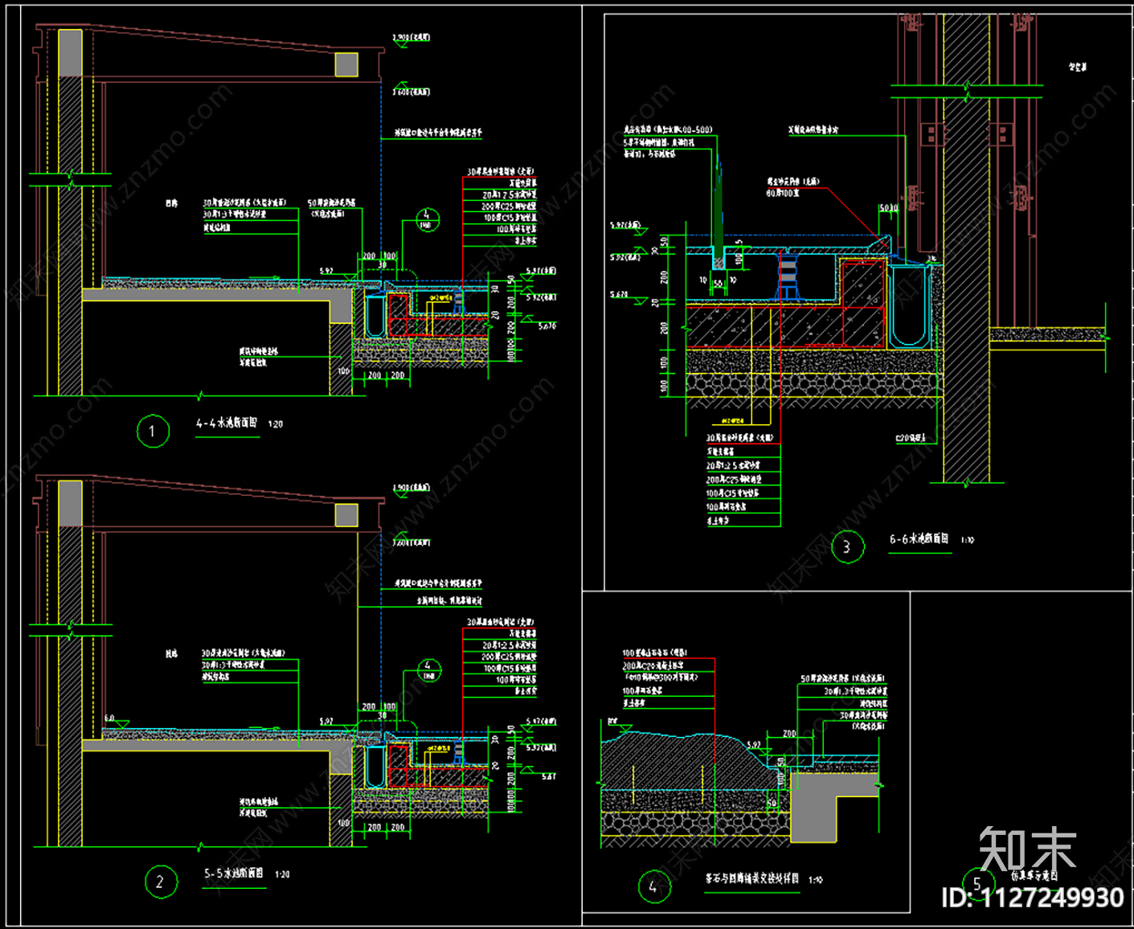Viewport: 1134px width, 929px height.
Task: Select the circled number 4 beside bottom detail title
Action: [x=653, y=886]
